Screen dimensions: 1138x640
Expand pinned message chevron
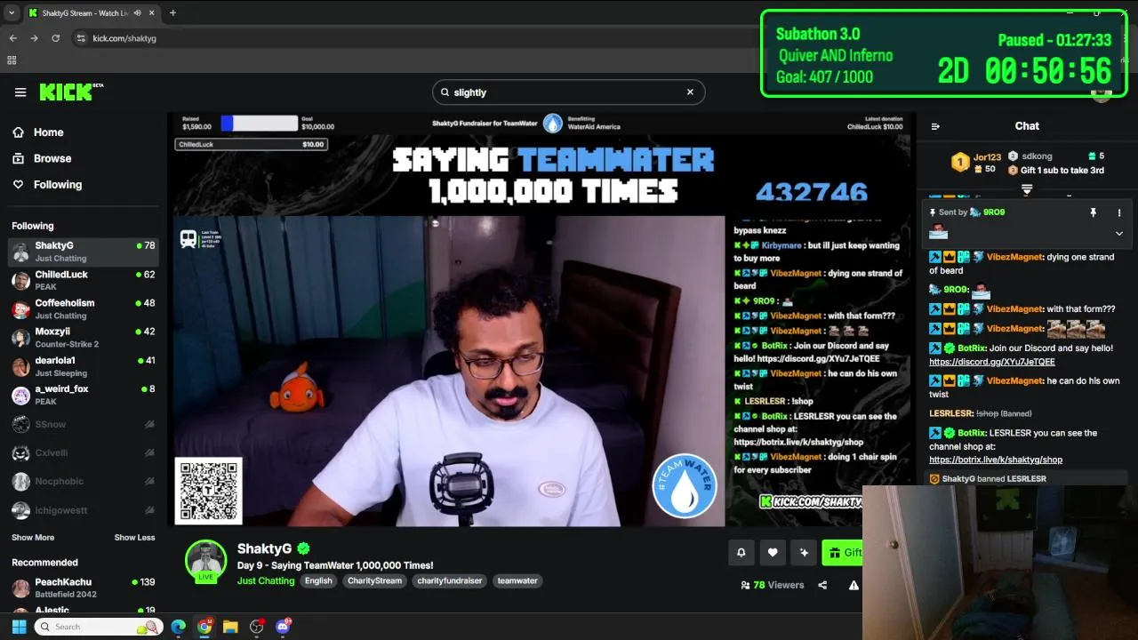1119,234
